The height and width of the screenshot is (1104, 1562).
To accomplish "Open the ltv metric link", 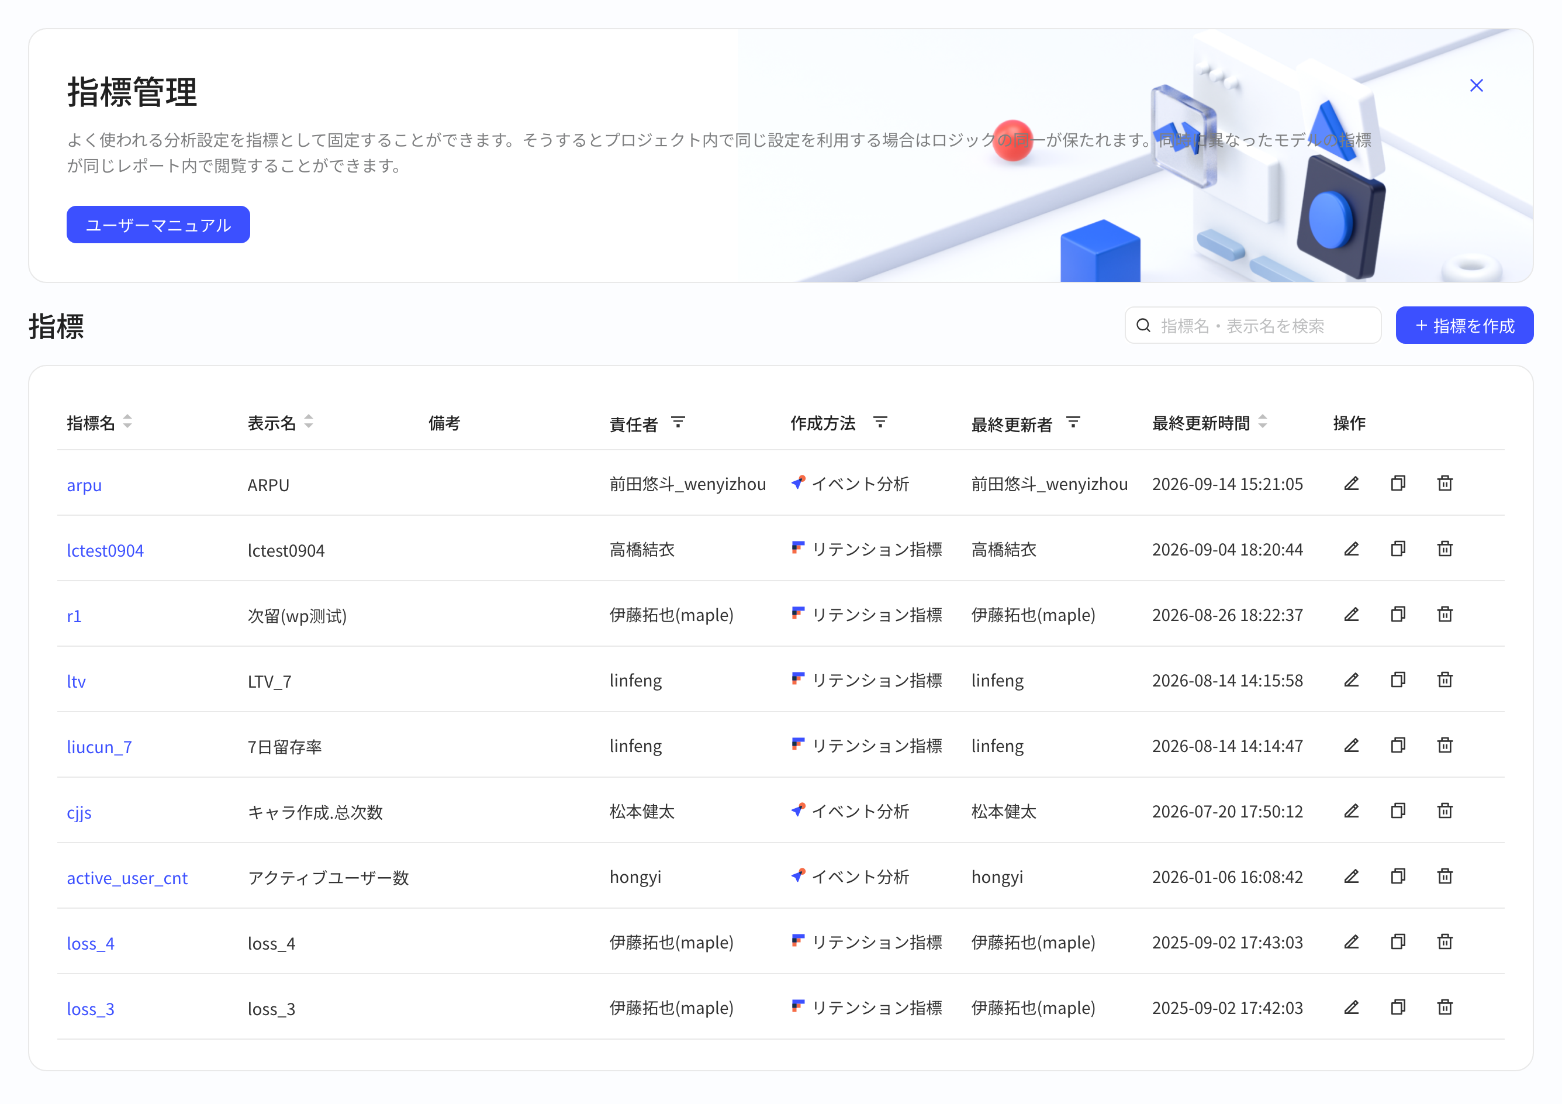I will click(76, 681).
